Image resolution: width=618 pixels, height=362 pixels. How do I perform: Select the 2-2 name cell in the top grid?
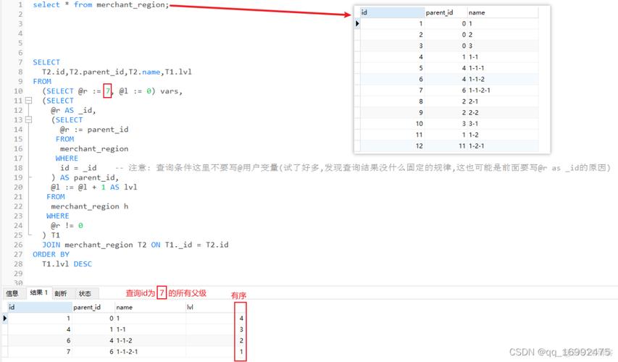pyautogui.click(x=503, y=112)
